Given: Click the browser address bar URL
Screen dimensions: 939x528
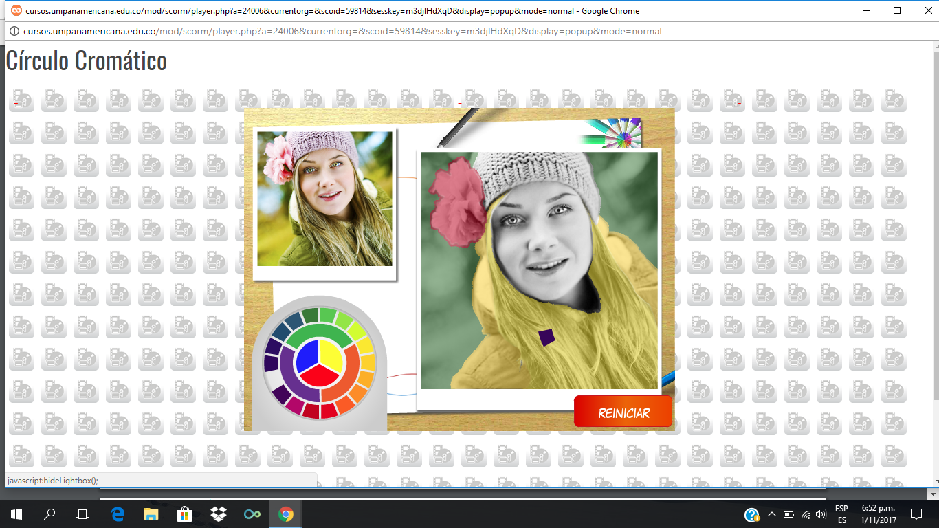Looking at the screenshot, I should pos(342,31).
